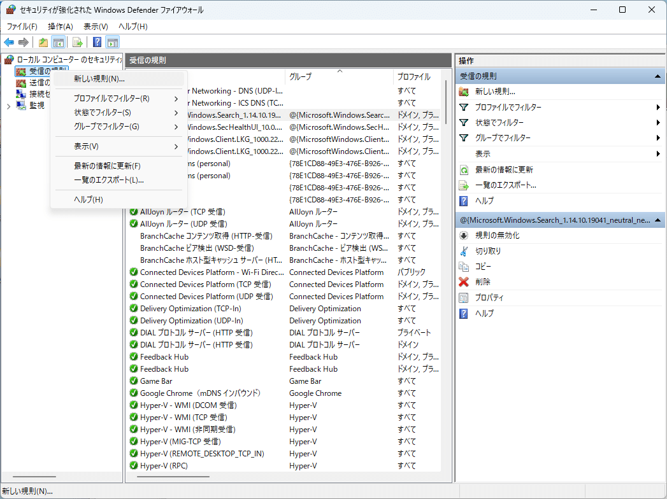Screen dimensions: 667x499
Task: Open プロファイルでフィルター(R) submenu in context menu
Action: point(119,99)
